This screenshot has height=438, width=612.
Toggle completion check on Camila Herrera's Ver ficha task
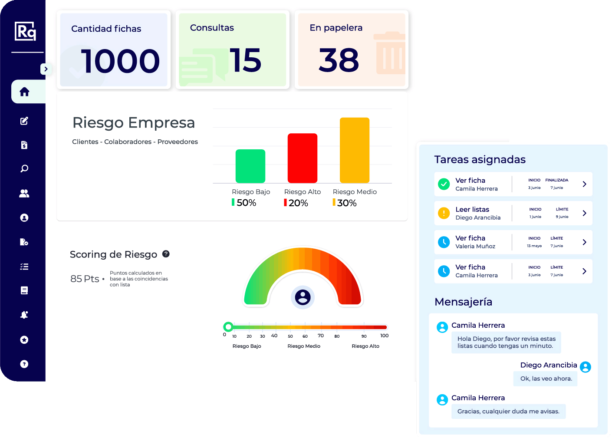pyautogui.click(x=444, y=184)
